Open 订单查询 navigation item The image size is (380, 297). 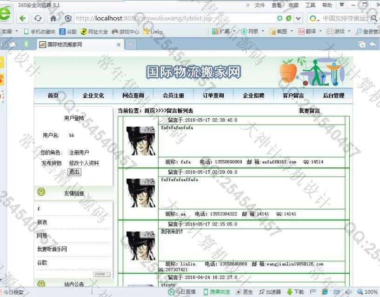point(213,96)
